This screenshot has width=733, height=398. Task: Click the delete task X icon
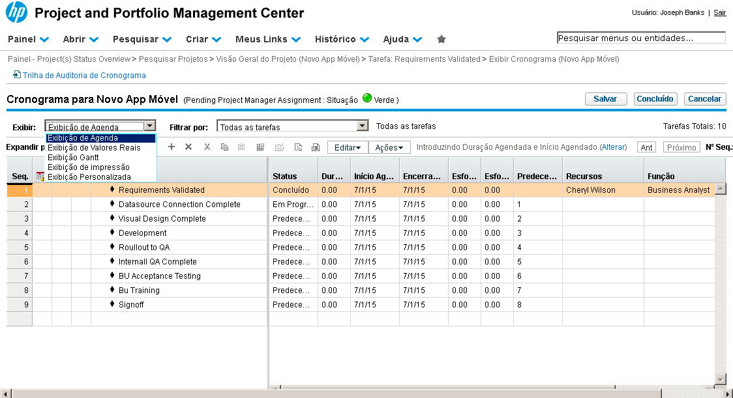(x=188, y=147)
